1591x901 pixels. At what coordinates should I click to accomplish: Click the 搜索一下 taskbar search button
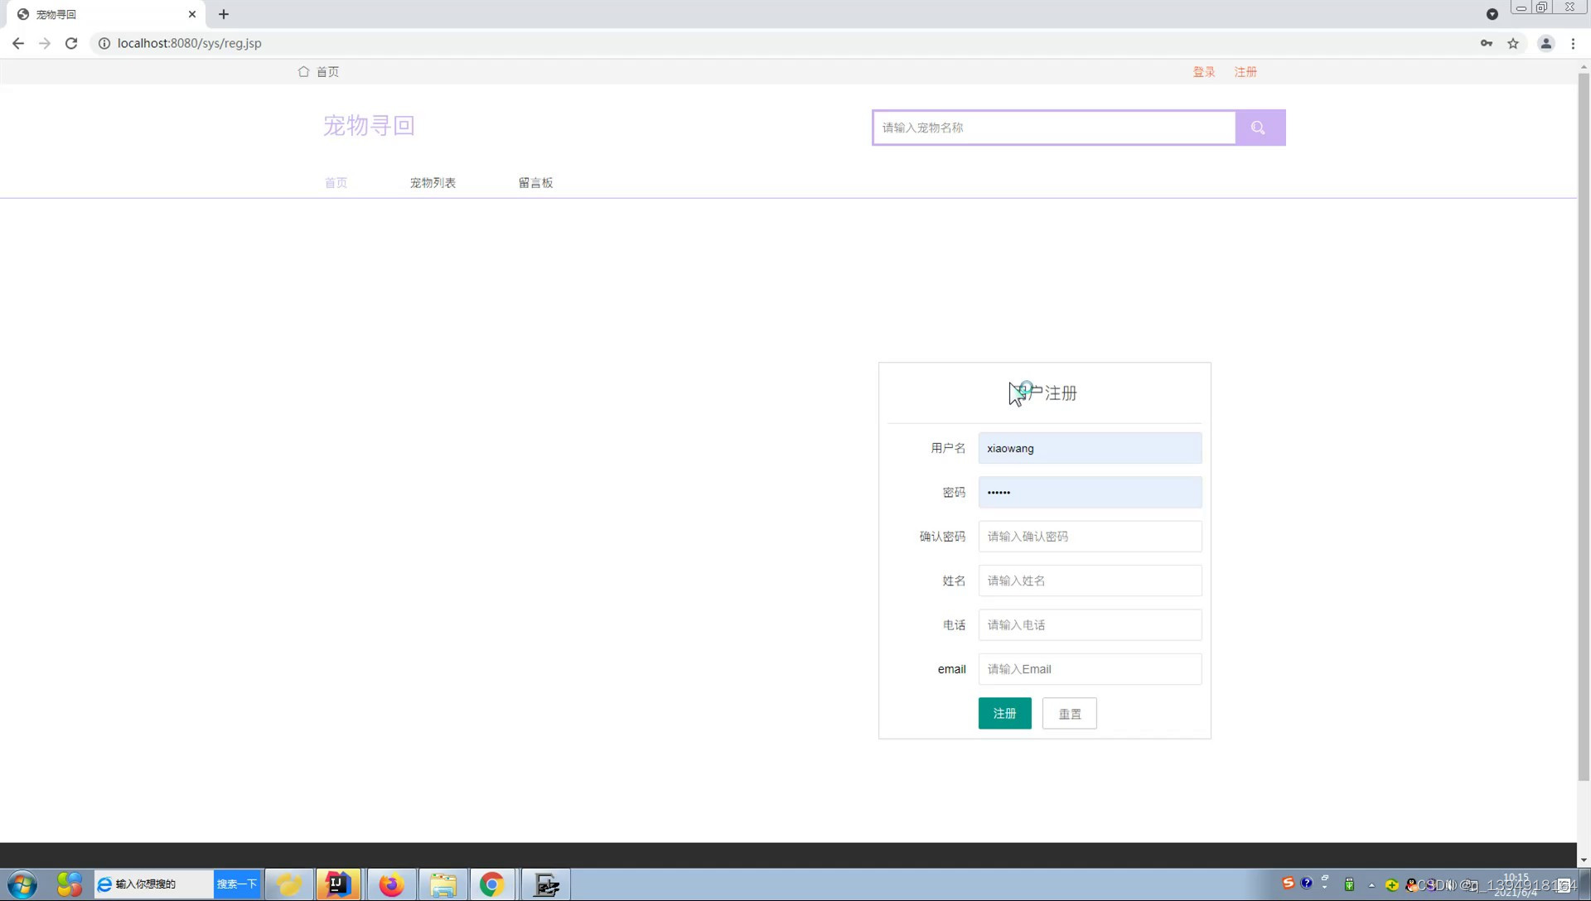pos(237,884)
